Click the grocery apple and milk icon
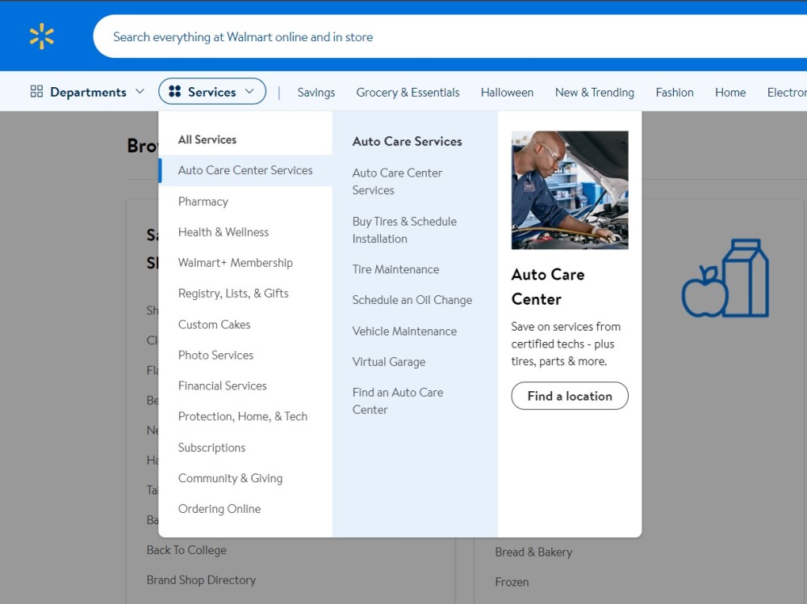807x604 pixels. (725, 278)
